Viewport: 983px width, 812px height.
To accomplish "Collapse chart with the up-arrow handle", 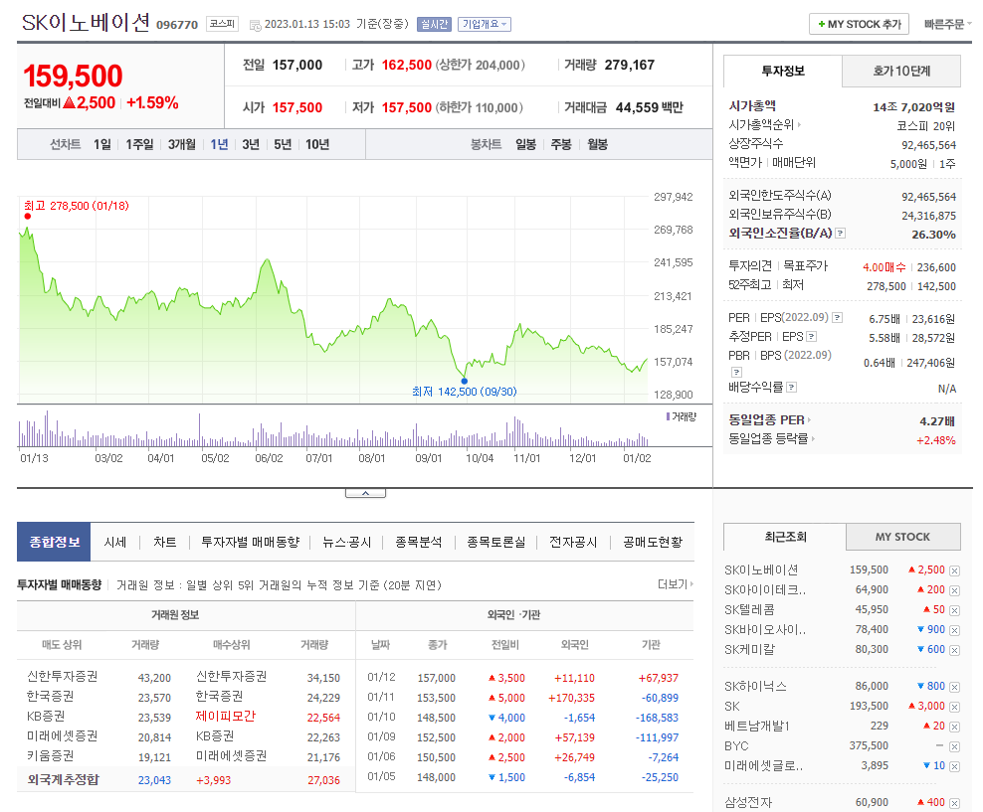I will click(365, 493).
